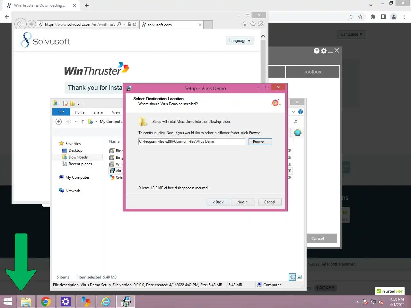Image resolution: width=411 pixels, height=308 pixels.
Task: Click the IE page vertical scrollbar up arrow
Action: pos(263,36)
